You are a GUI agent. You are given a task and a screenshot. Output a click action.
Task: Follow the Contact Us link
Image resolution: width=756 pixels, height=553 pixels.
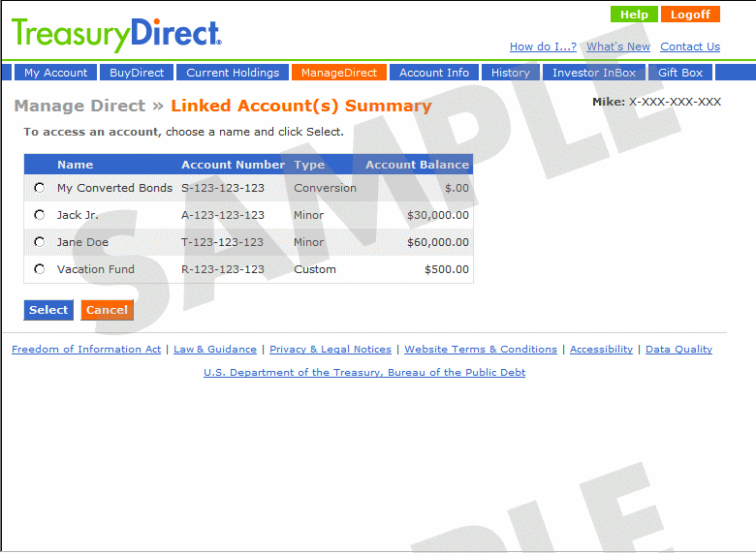click(690, 46)
